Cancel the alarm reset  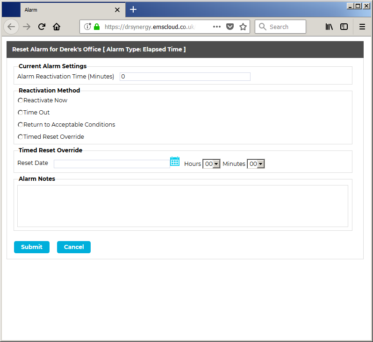[x=73, y=247]
